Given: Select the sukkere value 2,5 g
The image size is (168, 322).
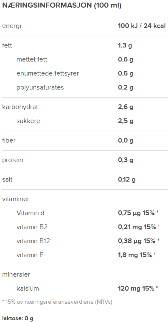Looking at the screenshot, I should pos(126,121).
